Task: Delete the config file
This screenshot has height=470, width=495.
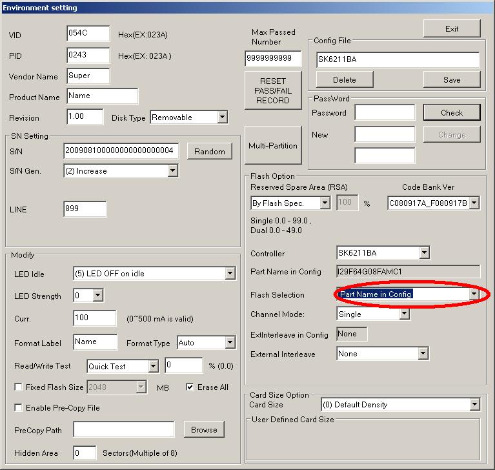Action: point(344,79)
